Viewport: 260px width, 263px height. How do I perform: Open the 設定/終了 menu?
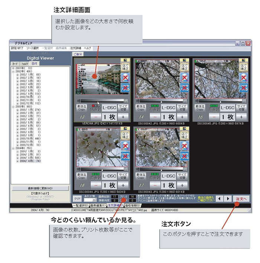click(17, 48)
